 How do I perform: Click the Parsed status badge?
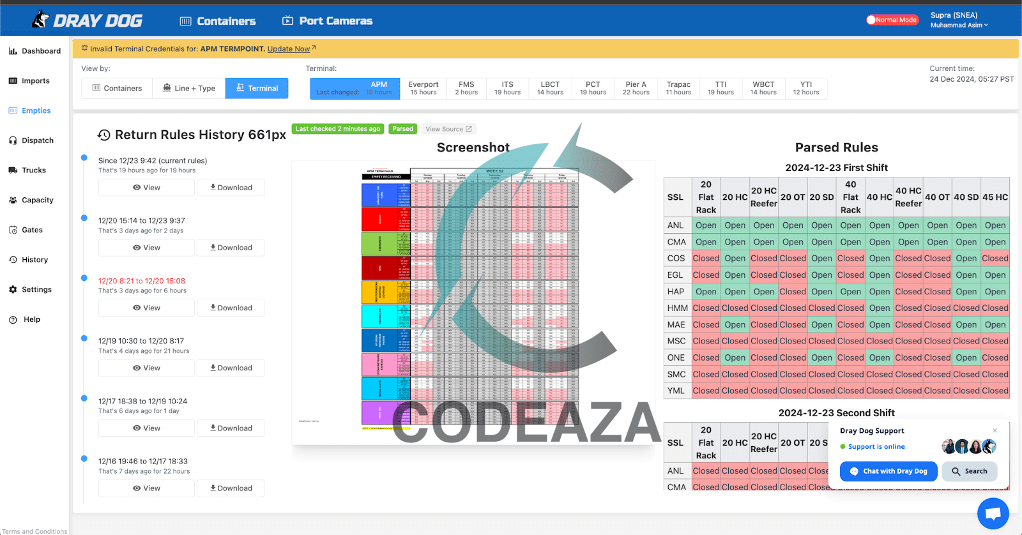click(402, 129)
